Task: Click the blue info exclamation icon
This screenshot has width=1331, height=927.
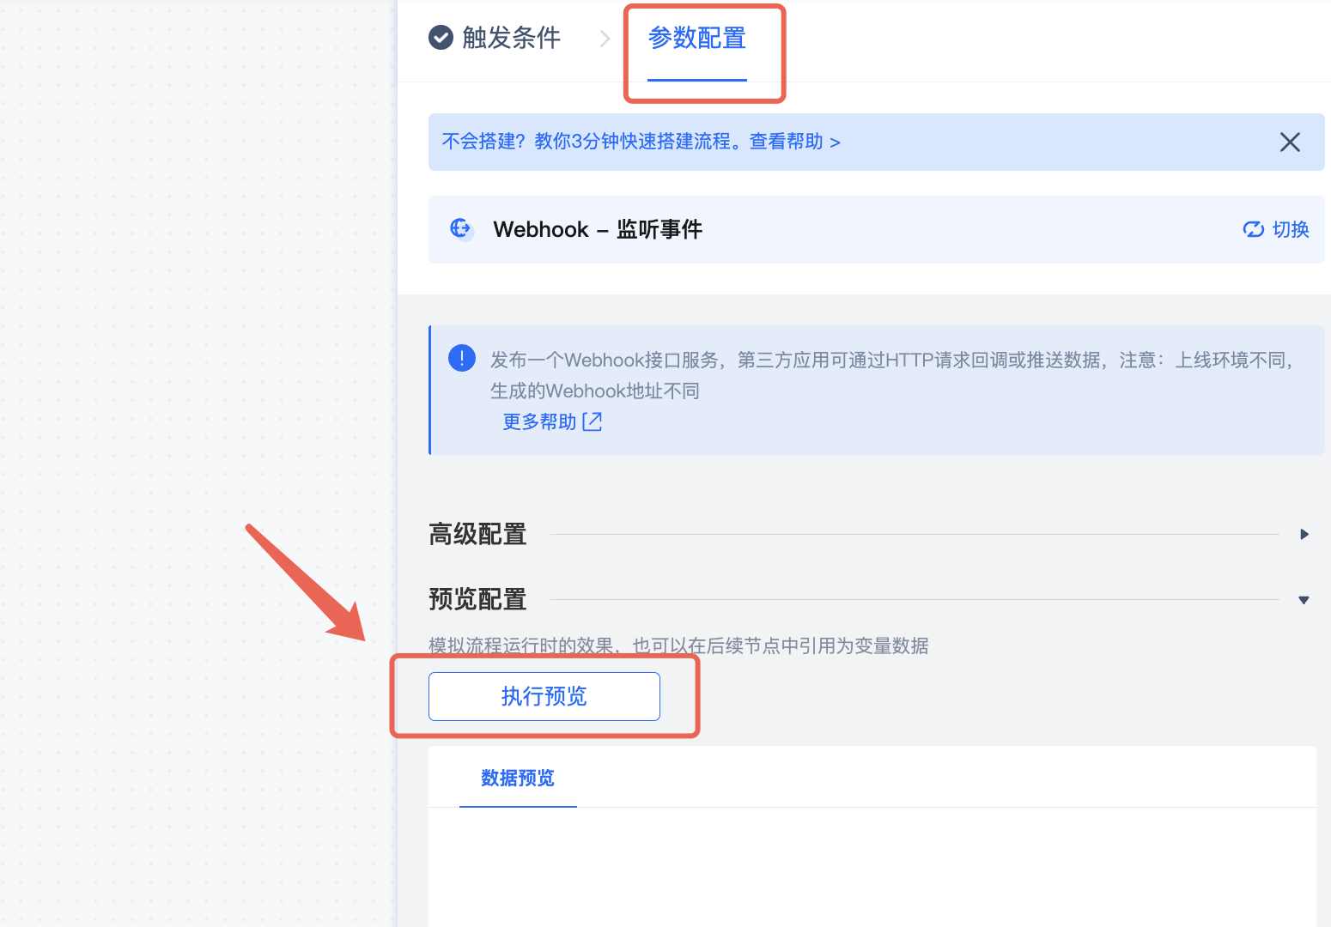Action: (x=462, y=358)
